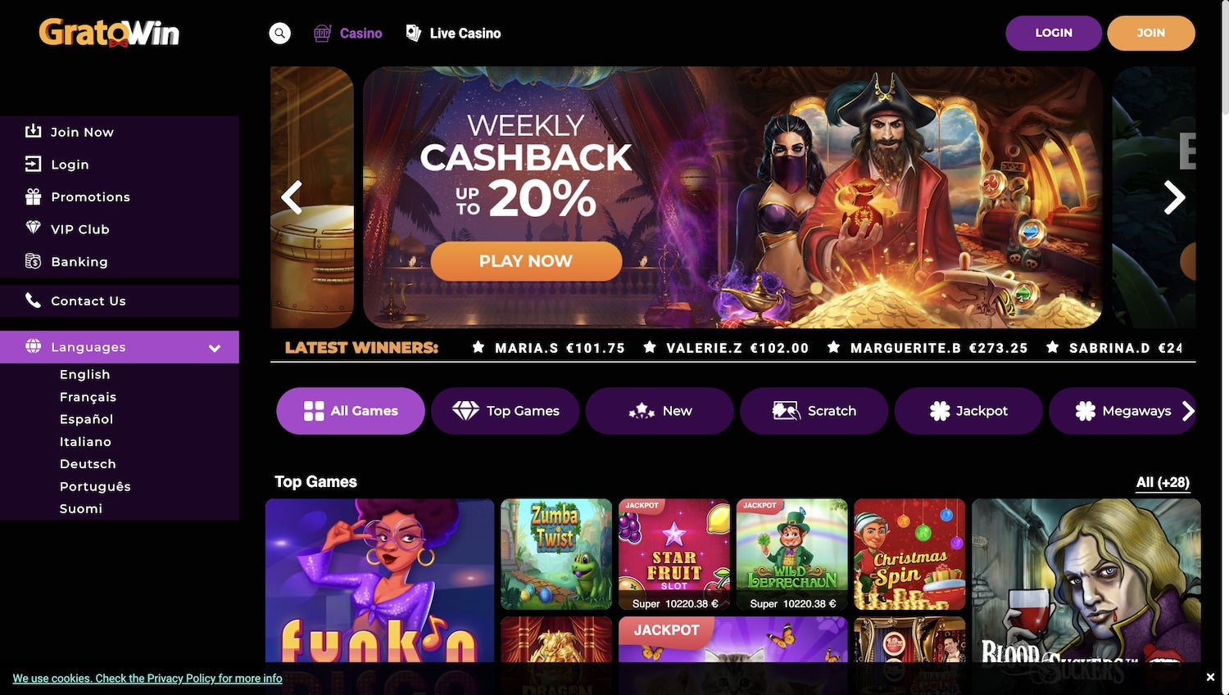Click the Promotions gift icon
This screenshot has width=1229, height=695.
pyautogui.click(x=33, y=196)
